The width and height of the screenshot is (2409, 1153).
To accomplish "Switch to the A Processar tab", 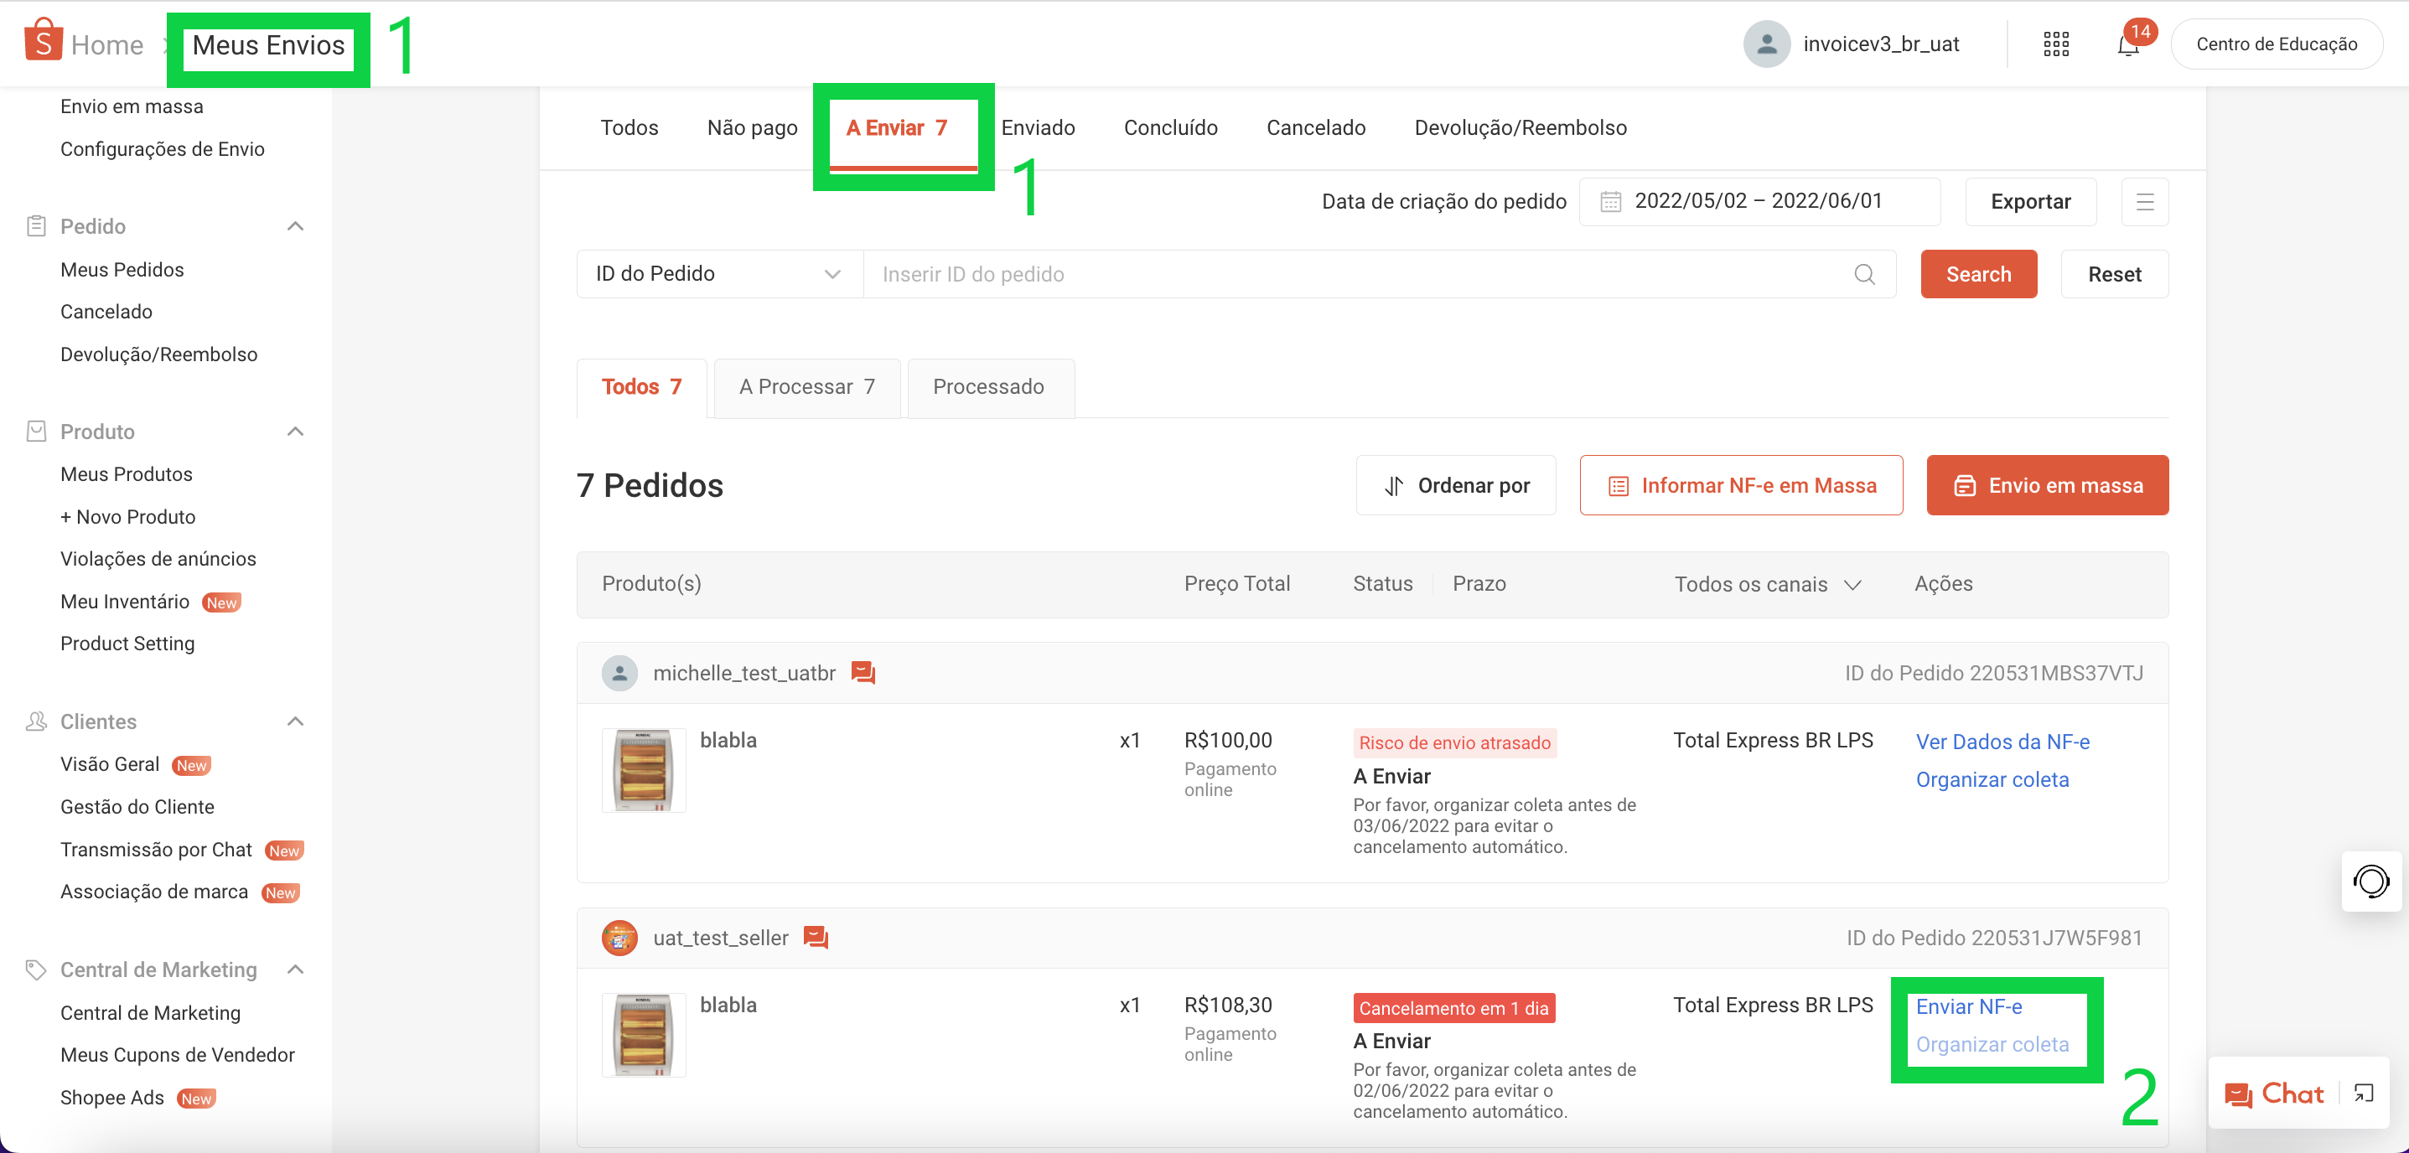I will [806, 386].
